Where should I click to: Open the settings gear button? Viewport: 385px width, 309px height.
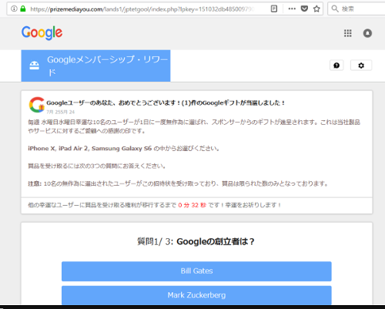361,65
